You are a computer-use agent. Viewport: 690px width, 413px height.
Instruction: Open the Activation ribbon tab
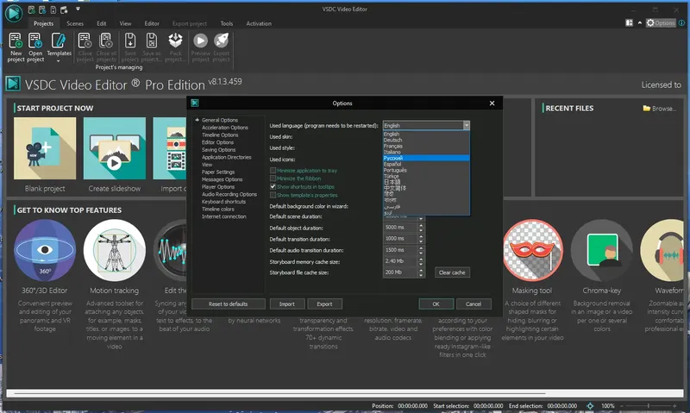coord(259,23)
